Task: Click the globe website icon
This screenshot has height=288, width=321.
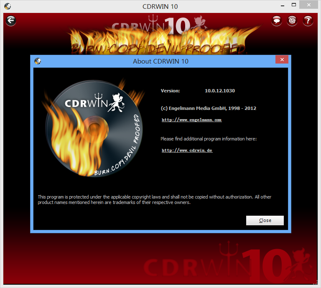Action: coord(292,20)
